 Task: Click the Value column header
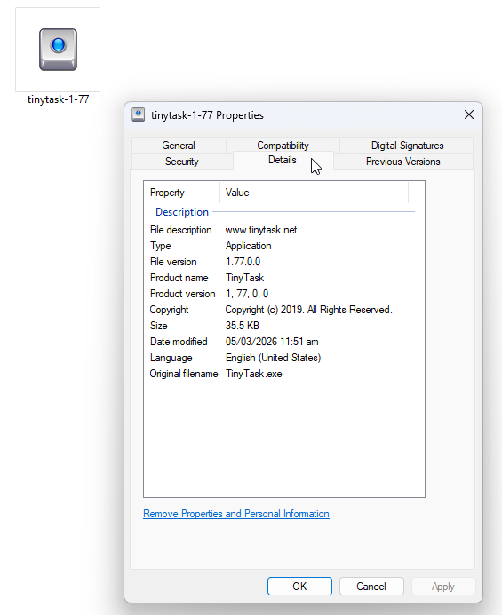point(315,193)
